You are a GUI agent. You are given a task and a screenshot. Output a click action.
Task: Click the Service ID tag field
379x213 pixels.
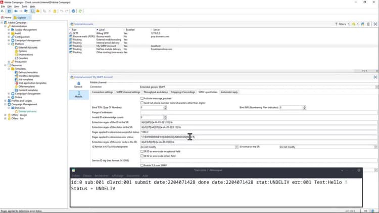point(259,161)
